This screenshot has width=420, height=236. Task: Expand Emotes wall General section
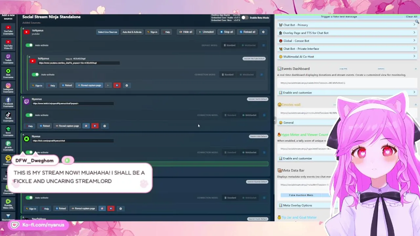click(x=307, y=123)
